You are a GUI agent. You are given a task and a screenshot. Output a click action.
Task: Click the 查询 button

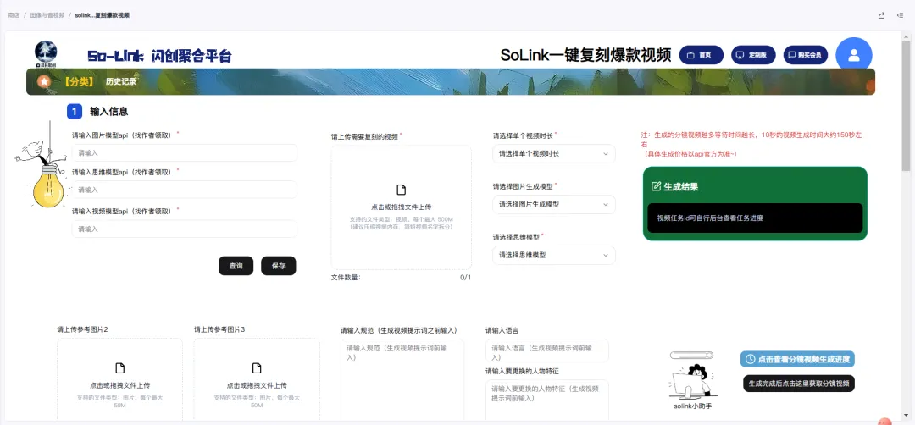(236, 266)
